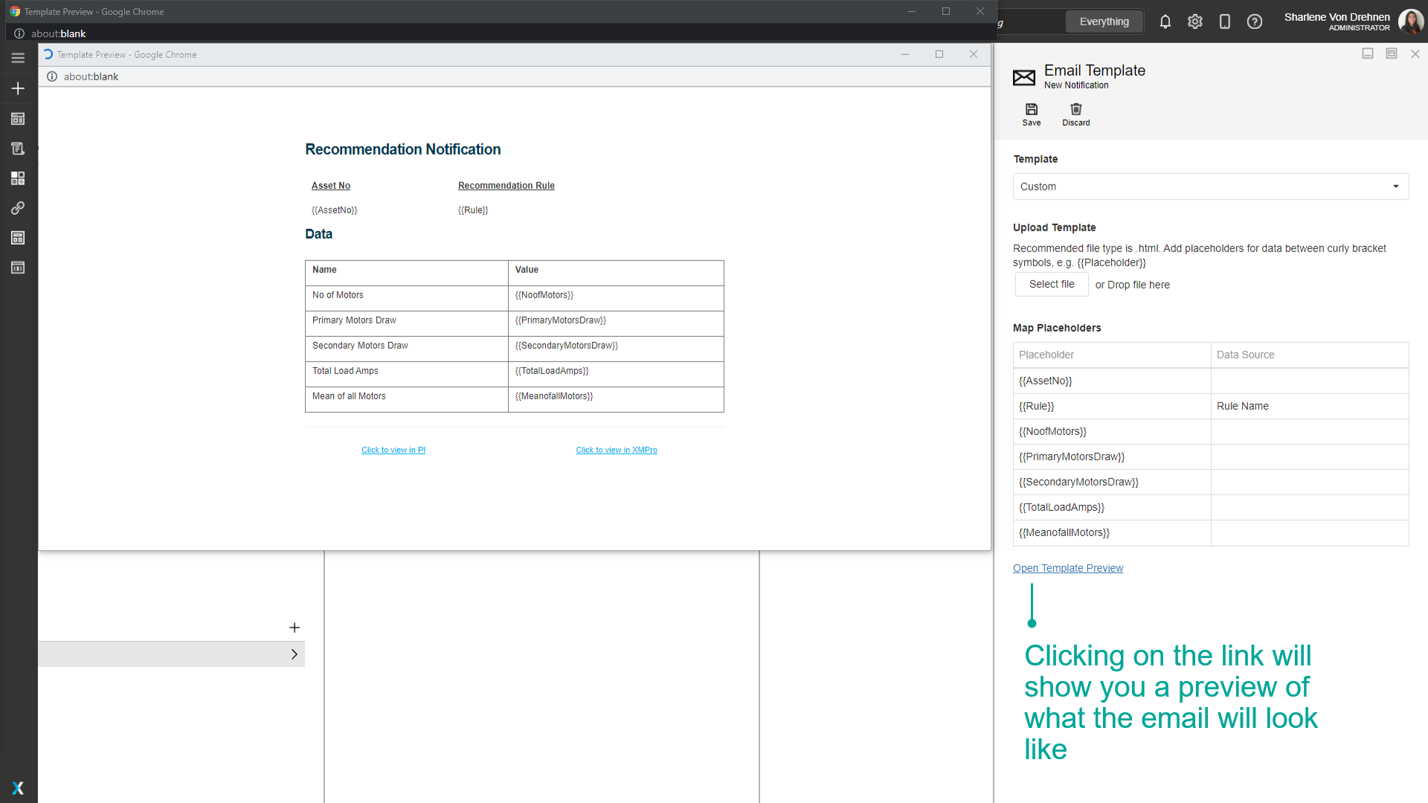1428x803 pixels.
Task: Click 'Click to view in XMPro' link
Action: pos(616,450)
